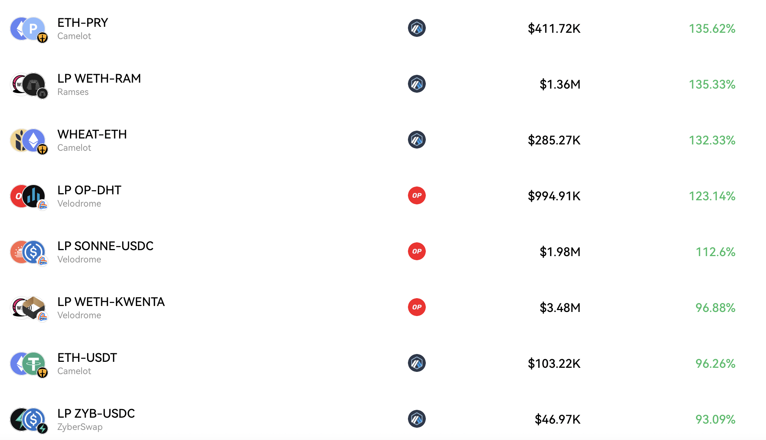Click the ETH-USDT token pair icon
This screenshot has height=440, width=766.
pyautogui.click(x=29, y=364)
